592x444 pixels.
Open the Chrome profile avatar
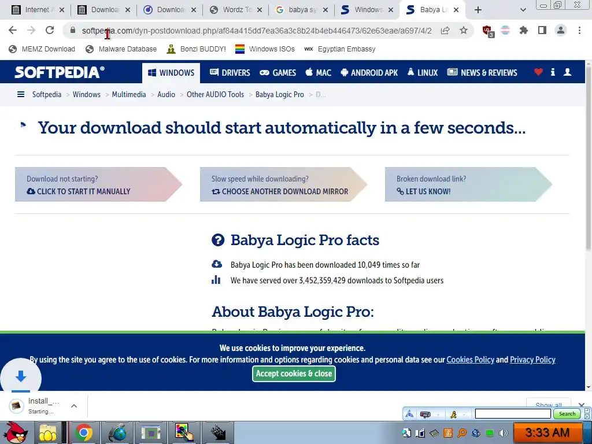[561, 30]
